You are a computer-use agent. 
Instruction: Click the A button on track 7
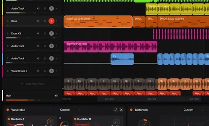(x=51, y=59)
